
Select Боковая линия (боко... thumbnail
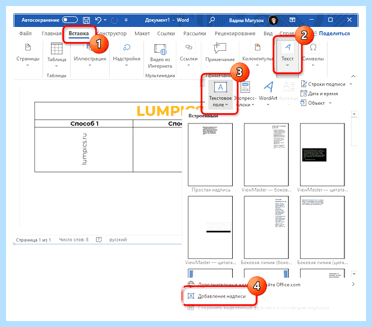coord(266,227)
